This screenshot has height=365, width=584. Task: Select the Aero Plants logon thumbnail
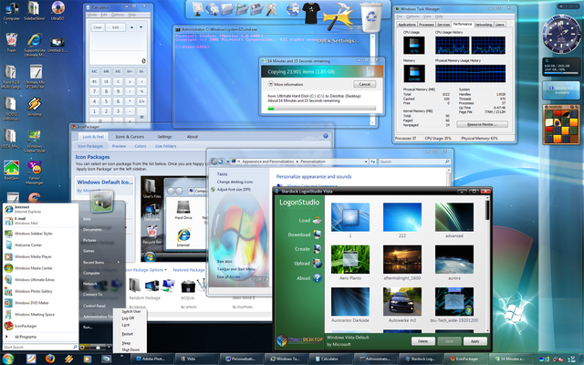pyautogui.click(x=350, y=259)
